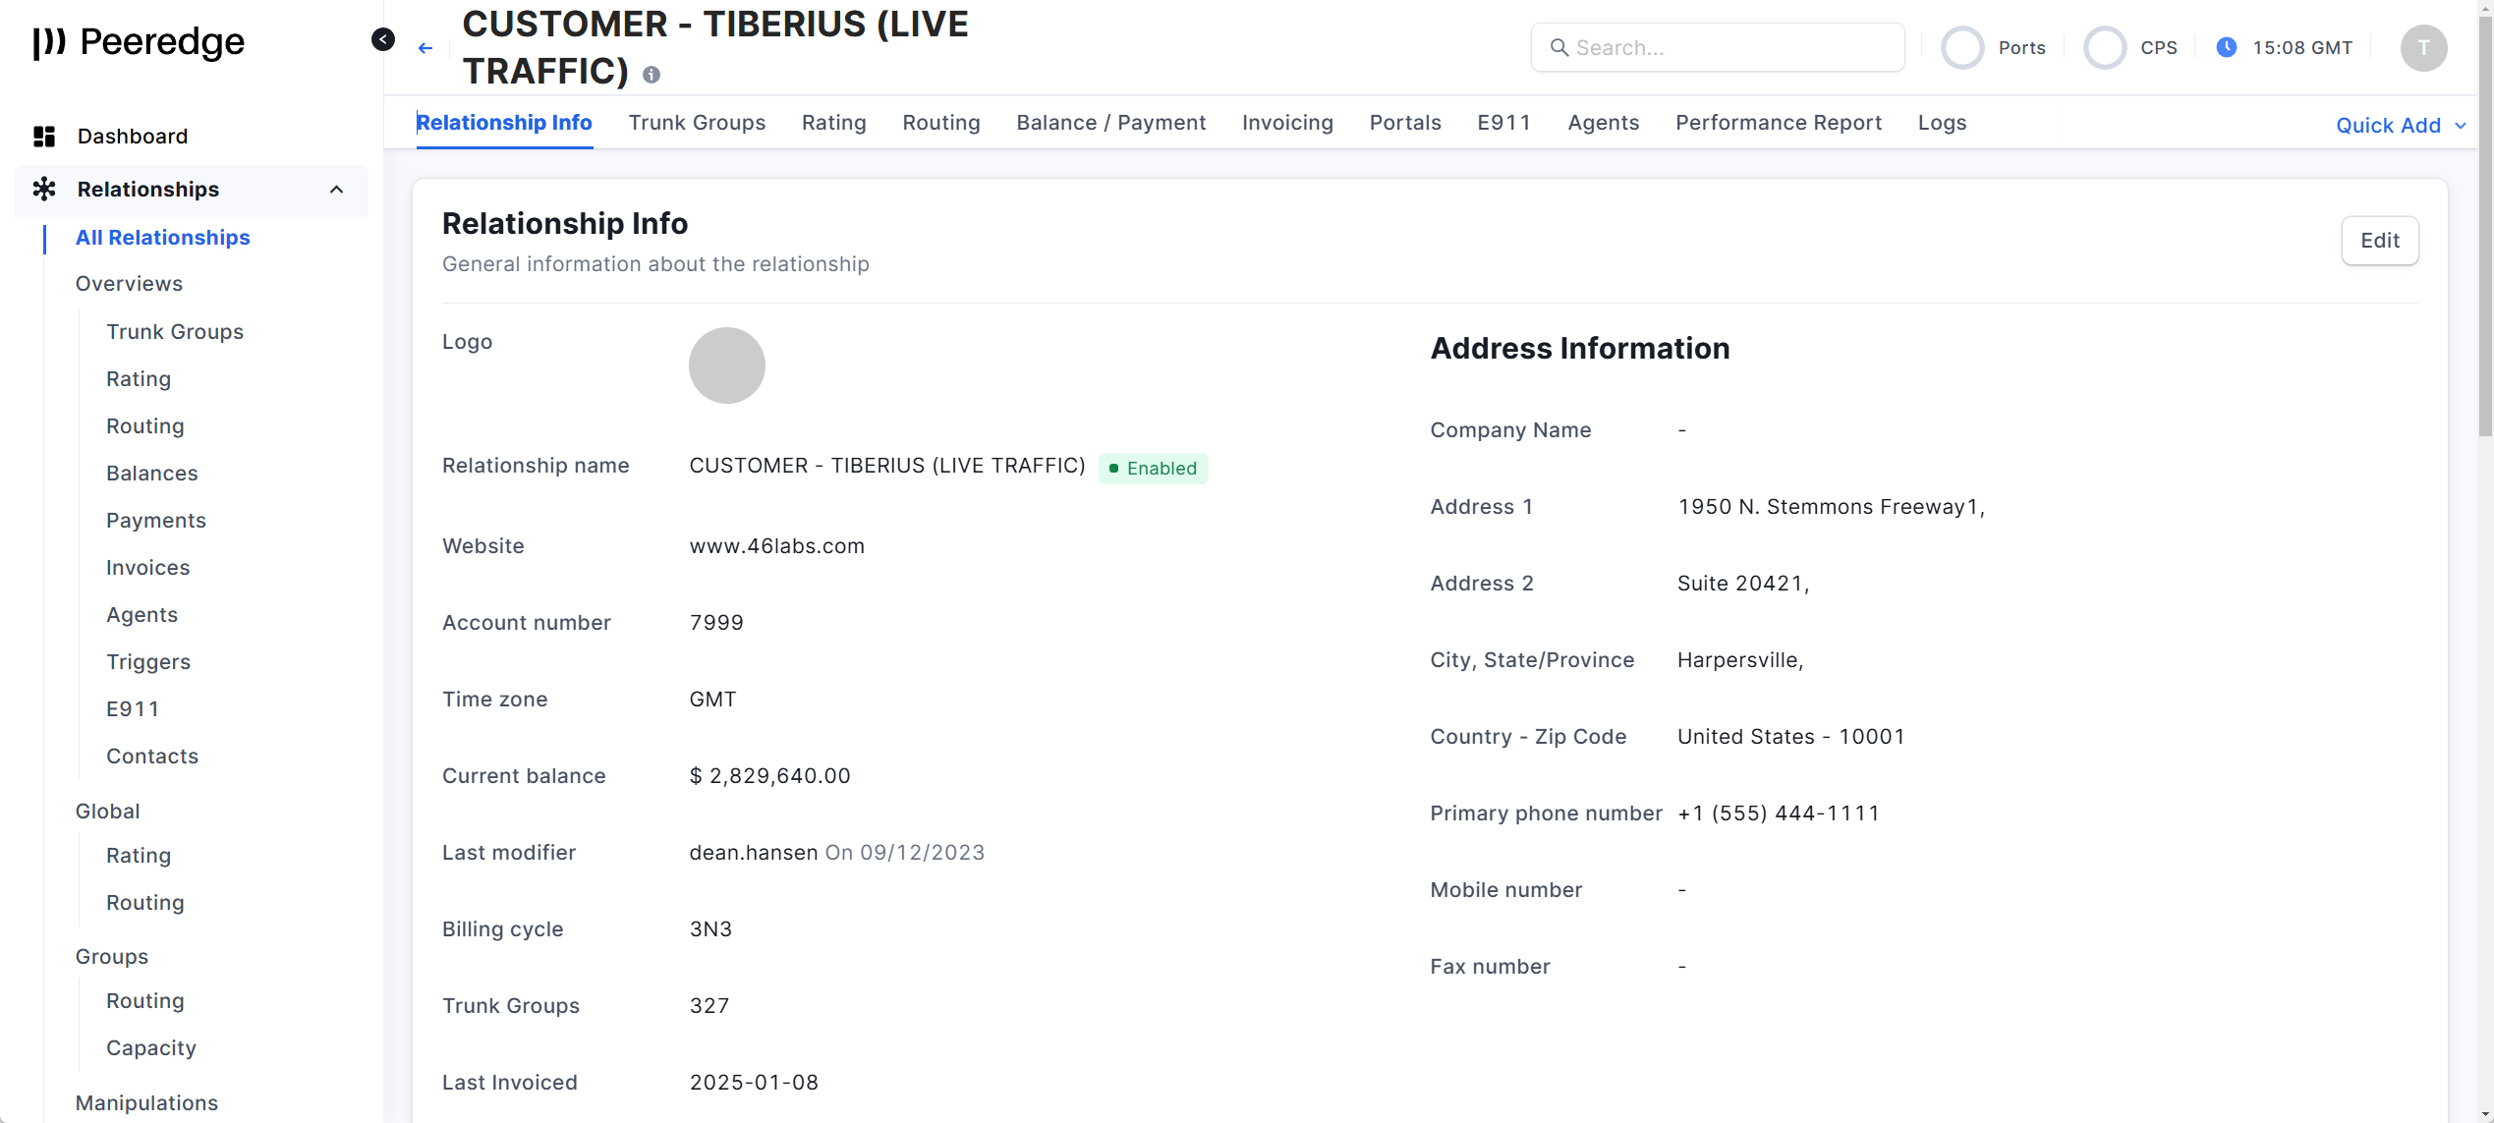Click the Peeredge logo icon
The height and width of the screenshot is (1123, 2494).
[x=49, y=42]
